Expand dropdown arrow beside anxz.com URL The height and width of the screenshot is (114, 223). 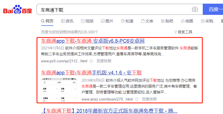click(137, 99)
